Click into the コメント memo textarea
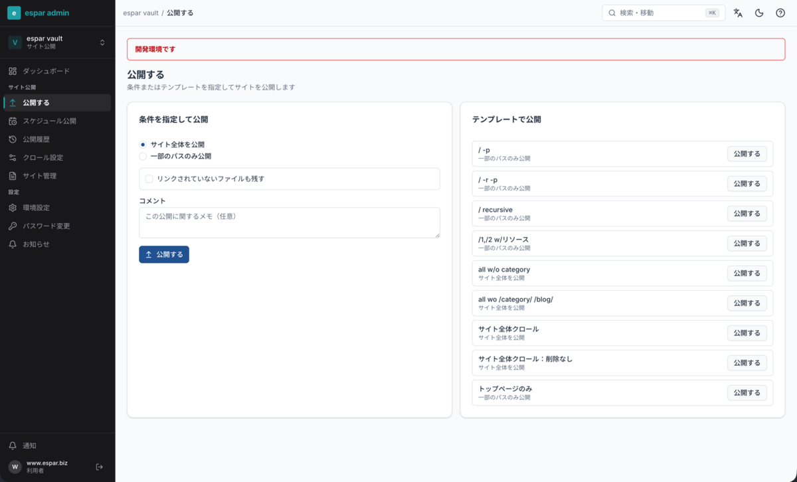This screenshot has height=482, width=797. click(290, 222)
